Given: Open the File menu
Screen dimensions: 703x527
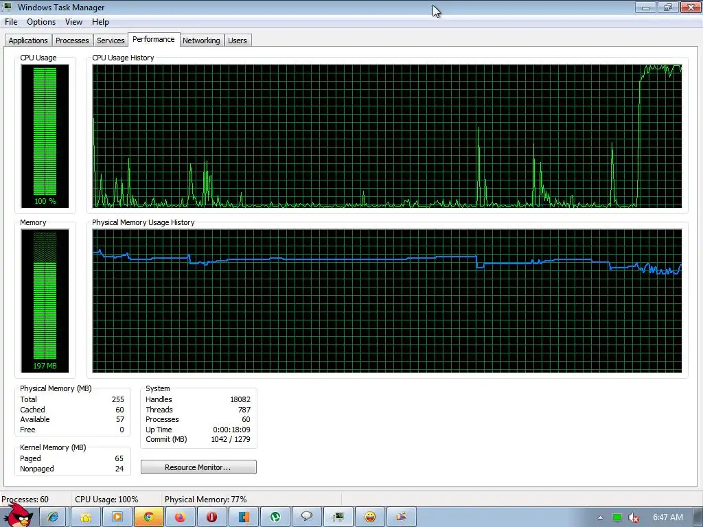Looking at the screenshot, I should click(x=11, y=22).
